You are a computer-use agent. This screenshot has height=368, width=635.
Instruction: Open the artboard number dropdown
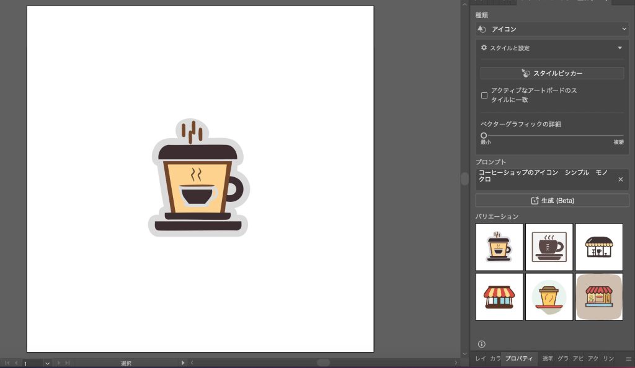[47, 363]
